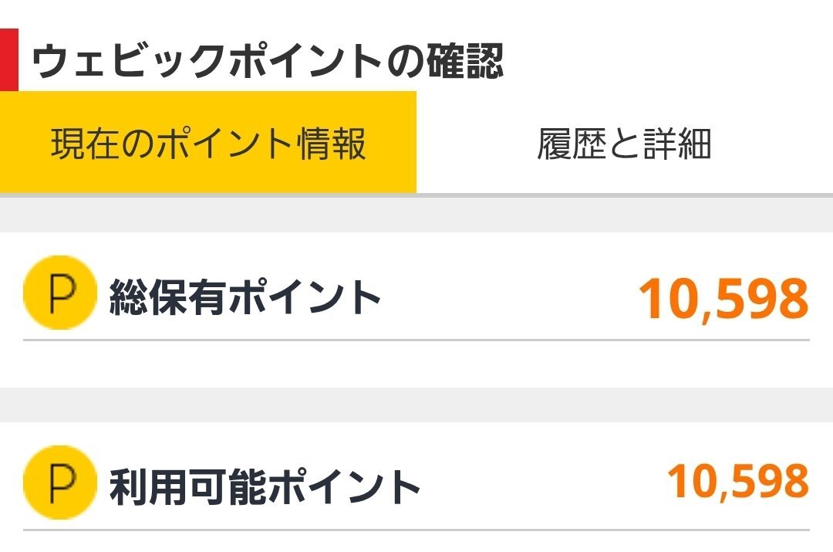This screenshot has height=552, width=833.
Task: Click the P coin icon beside 利用可能ポイント
Action: pyautogui.click(x=60, y=483)
